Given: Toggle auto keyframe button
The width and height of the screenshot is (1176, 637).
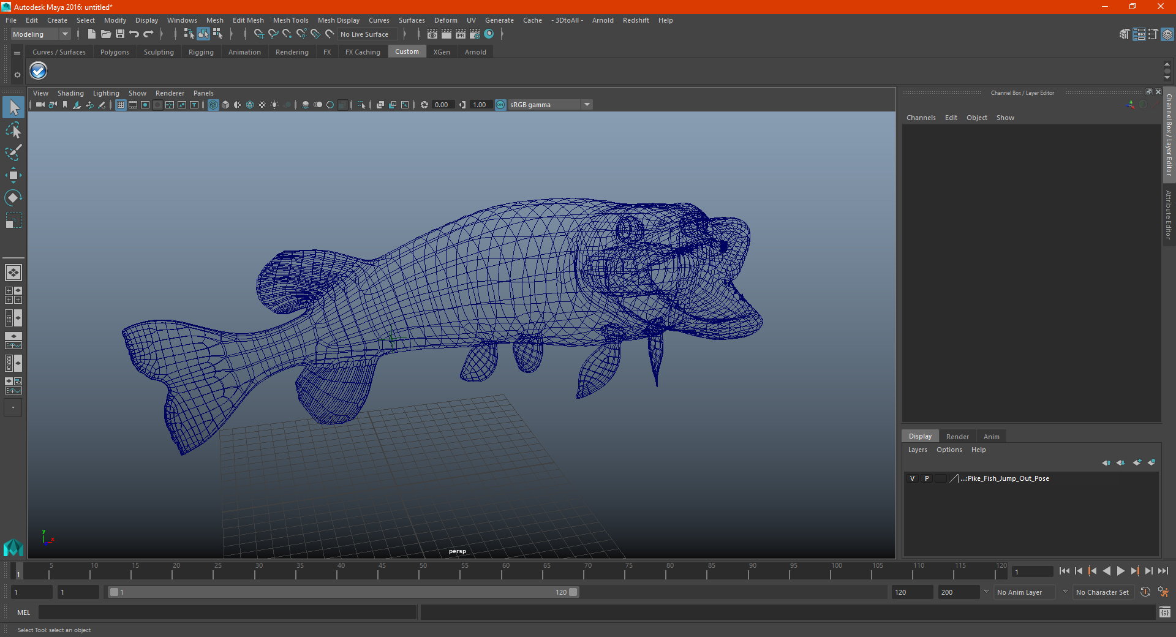Looking at the screenshot, I should 1145,592.
